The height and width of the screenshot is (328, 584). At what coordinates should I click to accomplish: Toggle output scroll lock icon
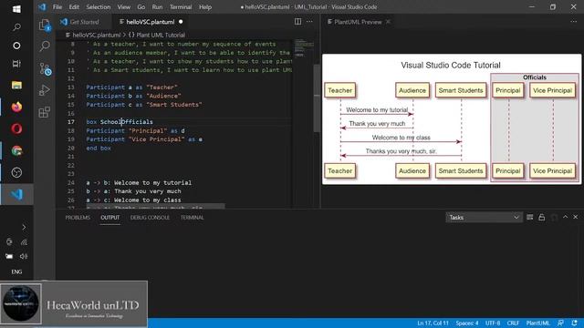[x=541, y=217]
